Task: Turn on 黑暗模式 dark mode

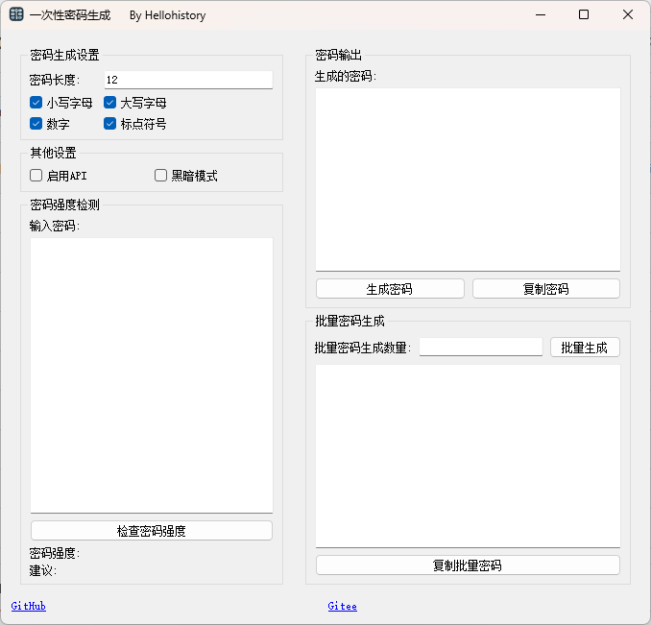Action: [161, 176]
